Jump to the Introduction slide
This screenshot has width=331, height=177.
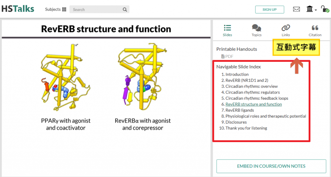click(x=237, y=74)
